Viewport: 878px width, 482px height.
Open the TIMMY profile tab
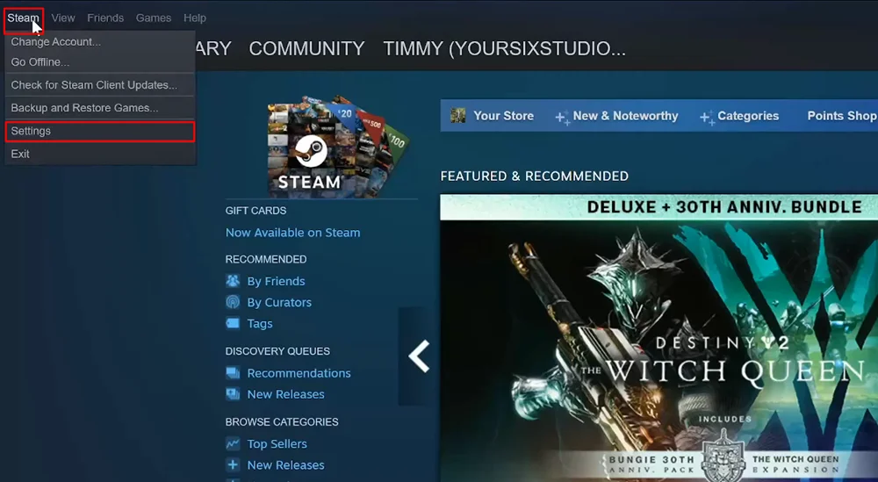click(x=504, y=48)
